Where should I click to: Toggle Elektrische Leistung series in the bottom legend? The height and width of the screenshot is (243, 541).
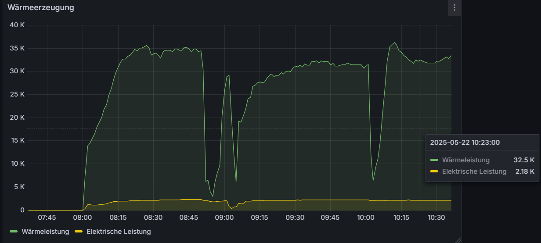(119, 232)
